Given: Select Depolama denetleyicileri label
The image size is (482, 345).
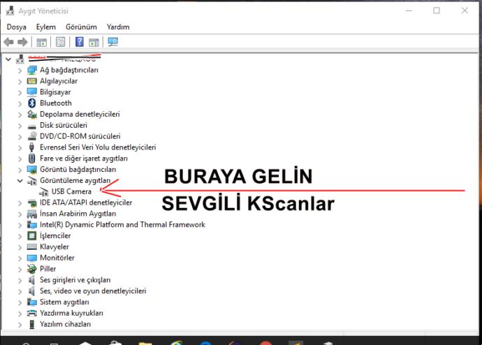Looking at the screenshot, I should click(80, 115).
